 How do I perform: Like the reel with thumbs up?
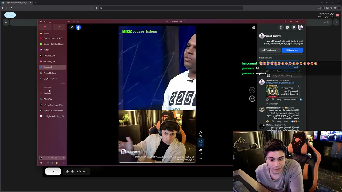(201, 133)
